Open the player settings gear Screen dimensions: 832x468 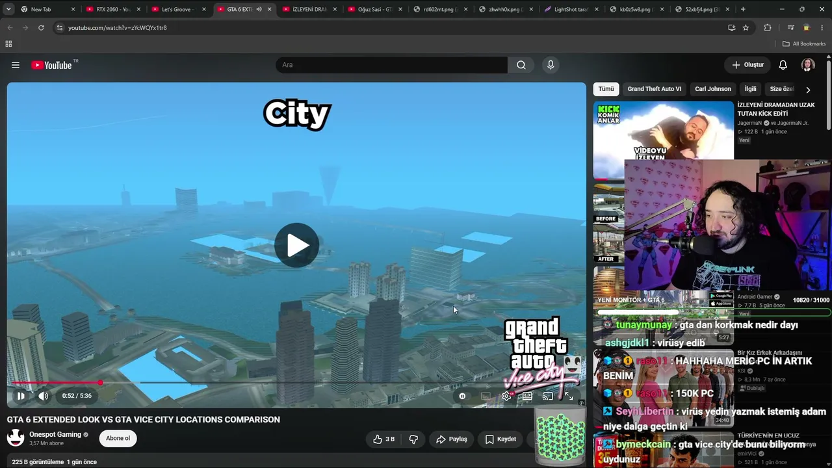(x=507, y=396)
